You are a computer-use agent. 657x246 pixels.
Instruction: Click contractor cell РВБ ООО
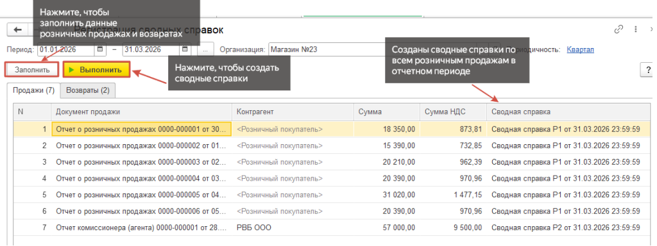293,227
